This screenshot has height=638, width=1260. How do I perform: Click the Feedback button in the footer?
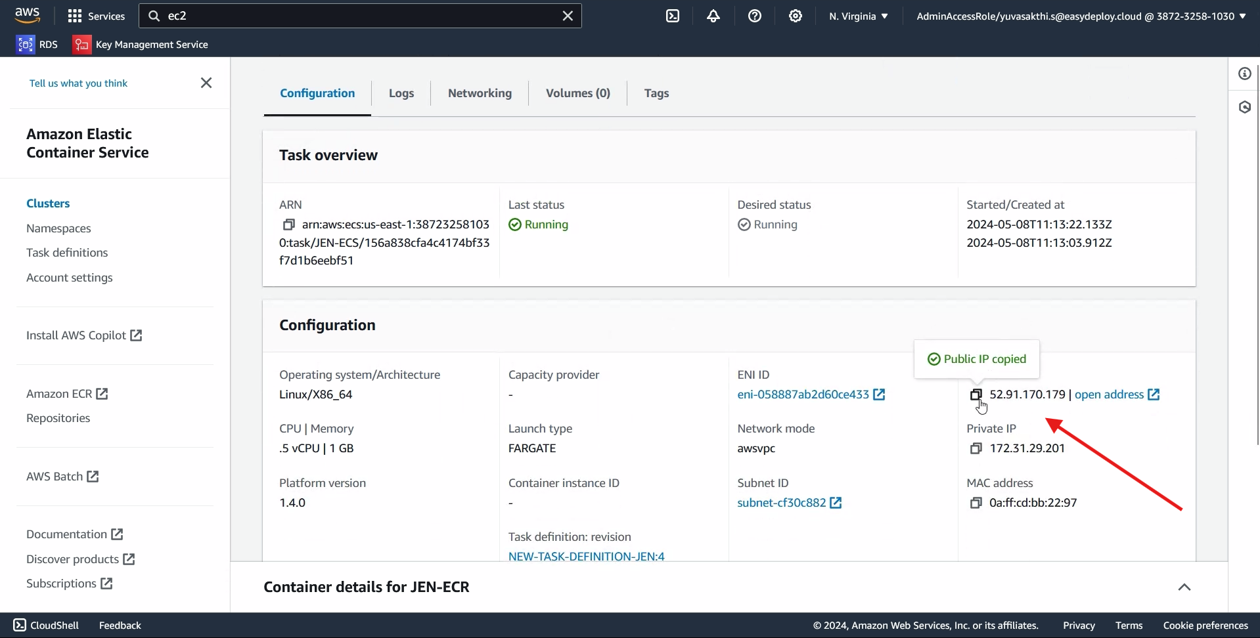(120, 626)
